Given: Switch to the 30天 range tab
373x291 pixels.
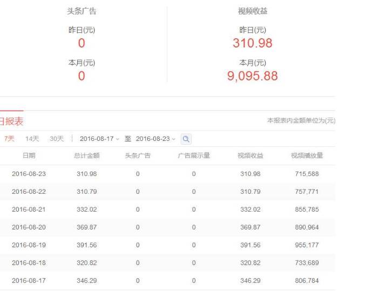Looking at the screenshot, I should click(57, 138).
